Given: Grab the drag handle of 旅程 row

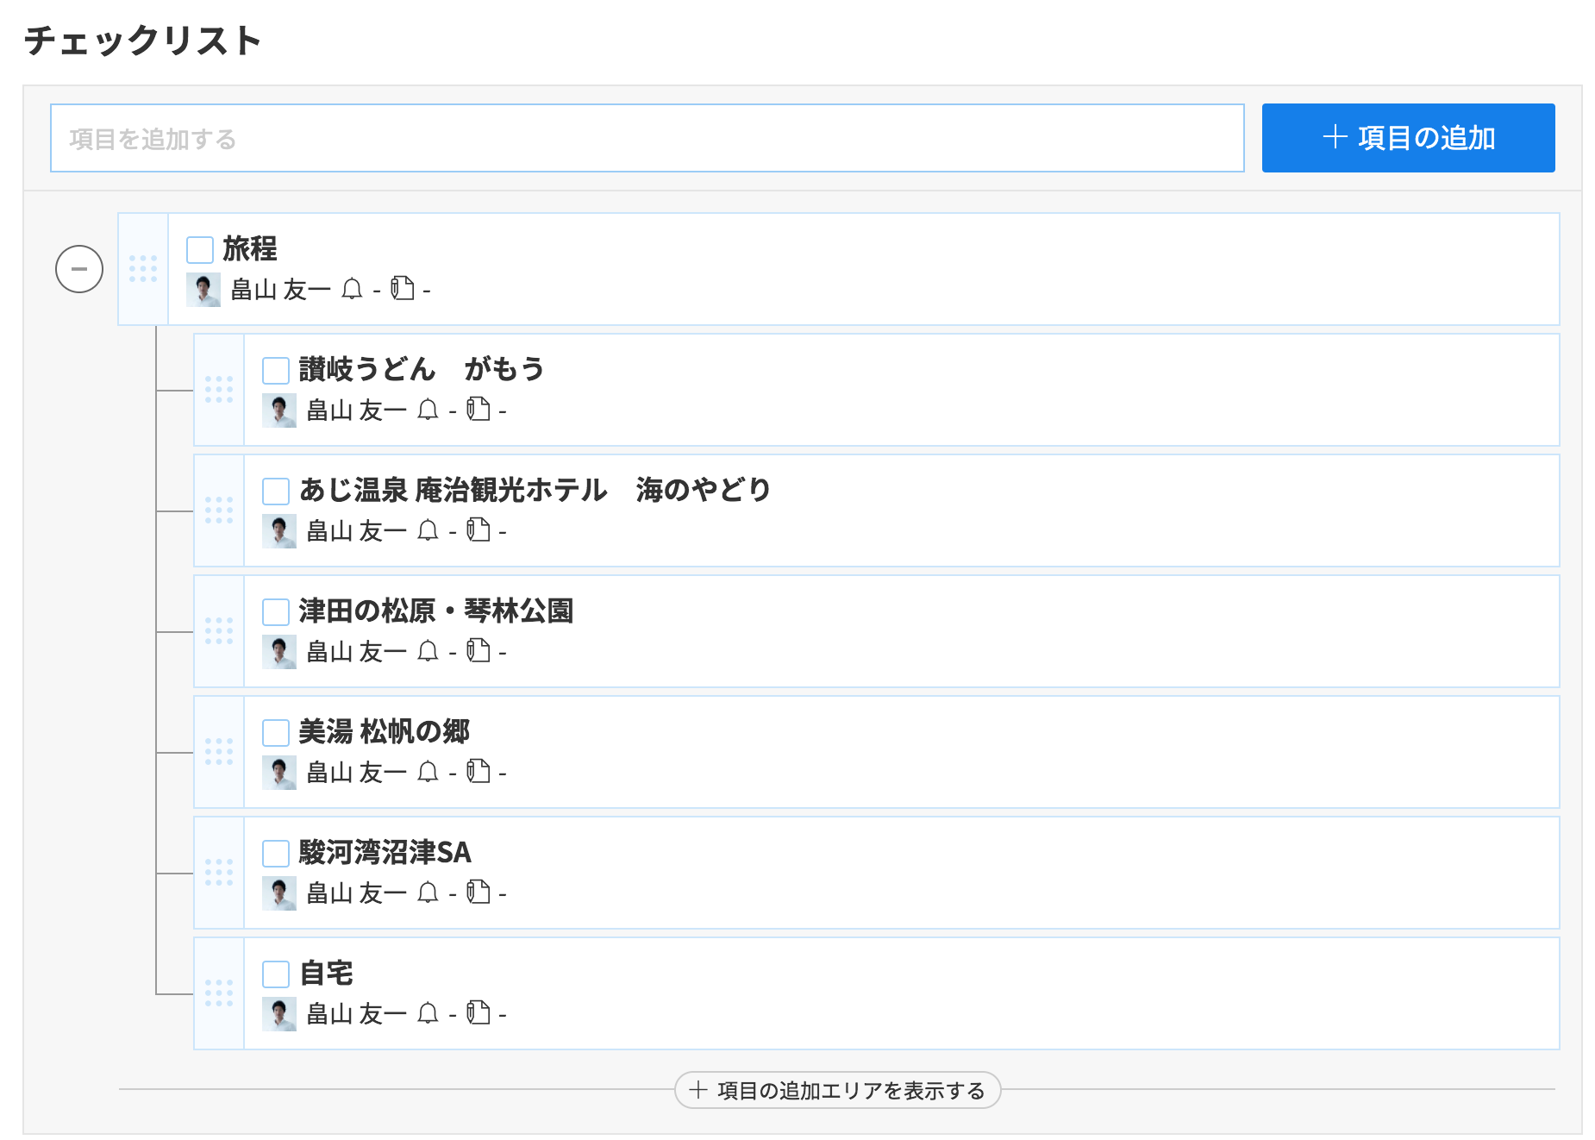Looking at the screenshot, I should click(143, 269).
